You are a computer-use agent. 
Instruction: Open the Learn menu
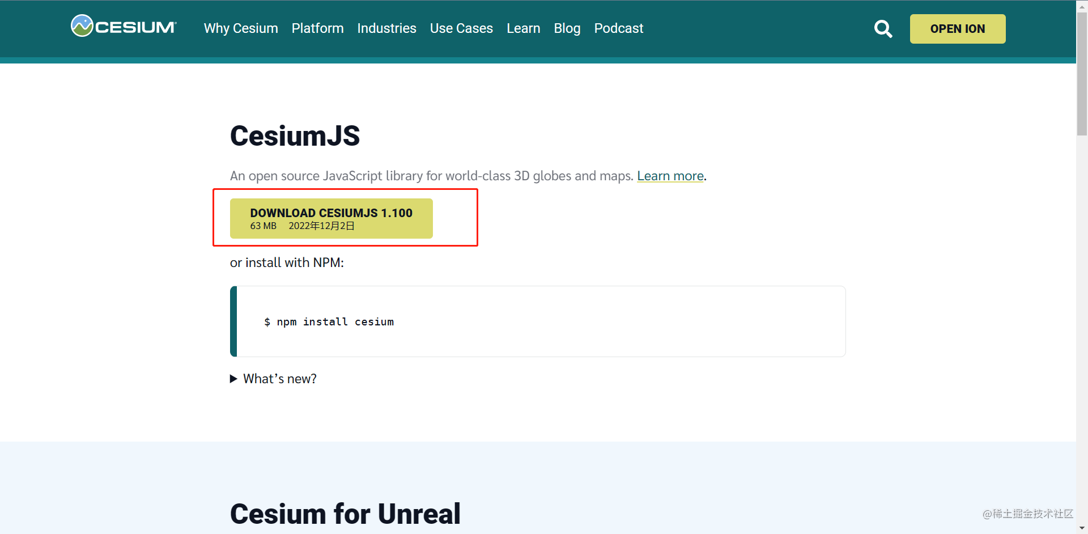click(x=523, y=28)
